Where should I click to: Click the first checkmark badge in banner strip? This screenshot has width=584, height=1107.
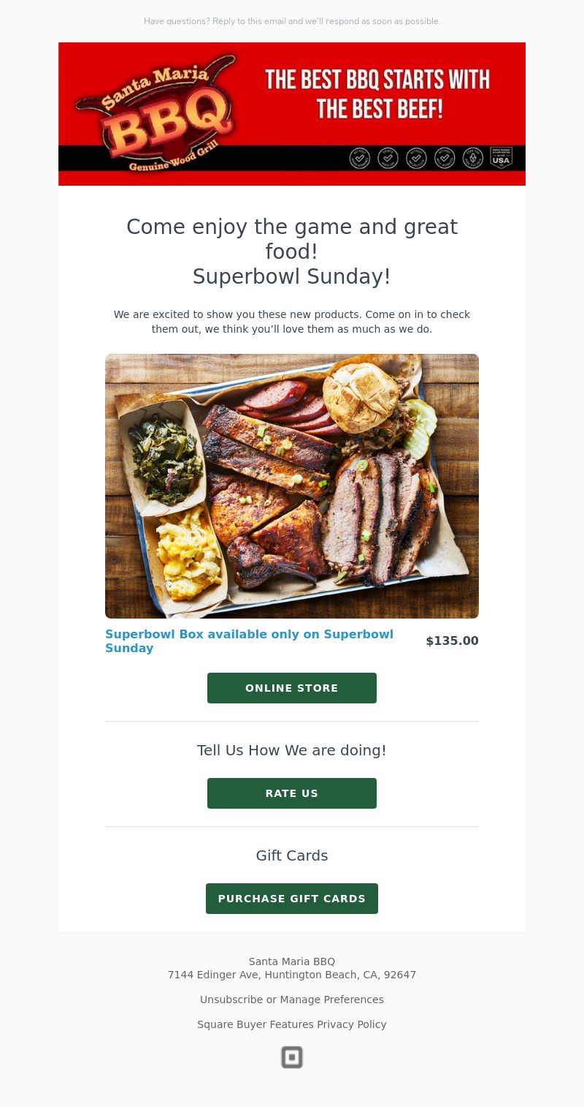coord(359,158)
